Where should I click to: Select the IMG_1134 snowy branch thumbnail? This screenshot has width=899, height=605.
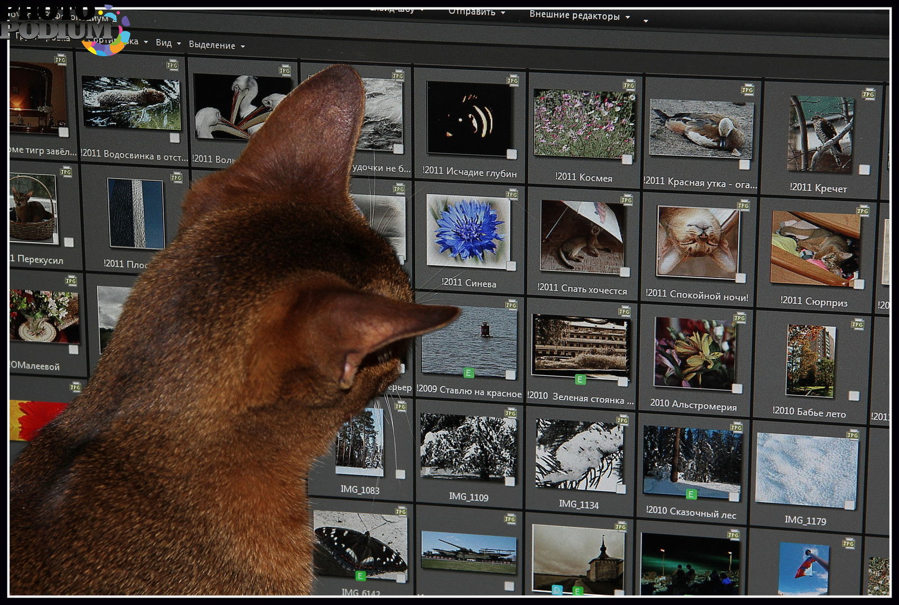point(580,454)
